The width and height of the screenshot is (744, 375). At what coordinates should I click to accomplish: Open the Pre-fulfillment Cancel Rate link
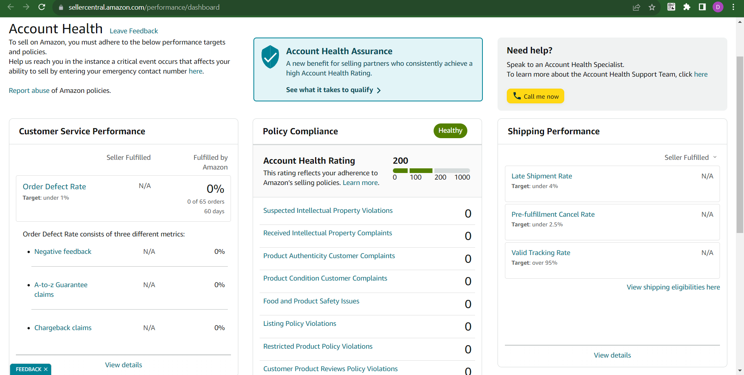(x=553, y=214)
